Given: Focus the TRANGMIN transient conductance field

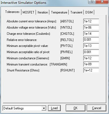Looking at the screenshot, I should [x=91, y=64].
